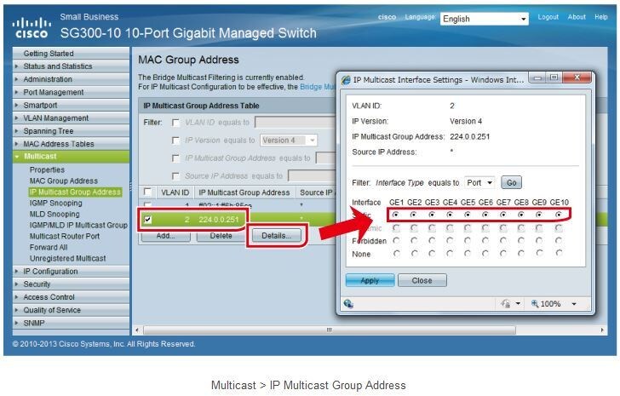Click the Cisco logo in the header

(32, 28)
